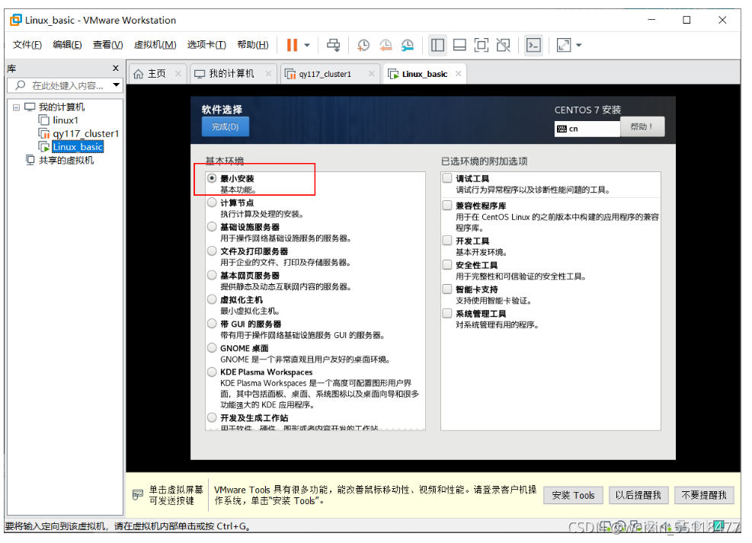This screenshot has height=543, width=752.
Task: Open the snapshot manager icon
Action: [408, 45]
